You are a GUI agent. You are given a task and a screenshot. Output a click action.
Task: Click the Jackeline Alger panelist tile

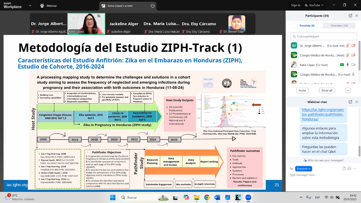pyautogui.click(x=124, y=24)
